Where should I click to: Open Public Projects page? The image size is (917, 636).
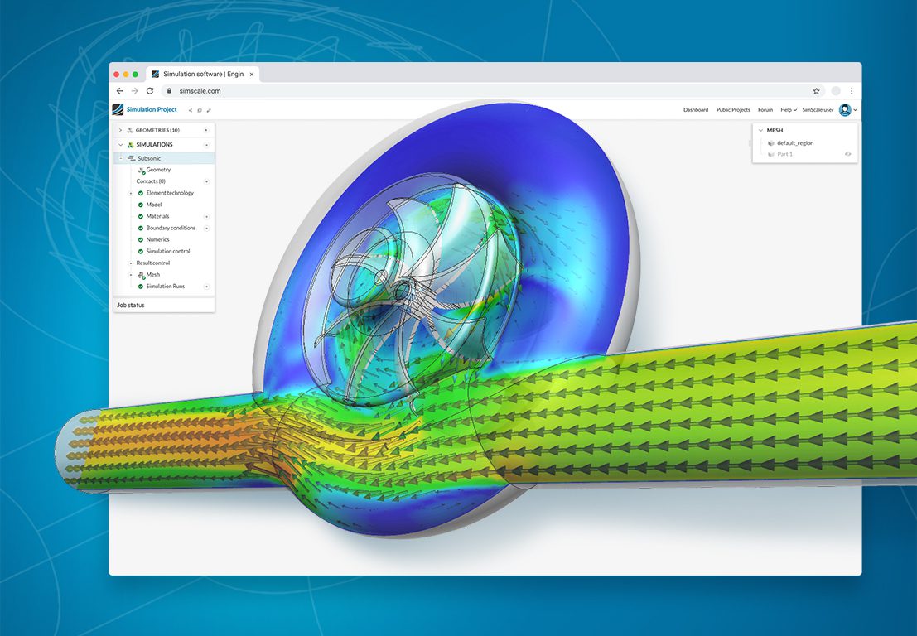coord(733,110)
